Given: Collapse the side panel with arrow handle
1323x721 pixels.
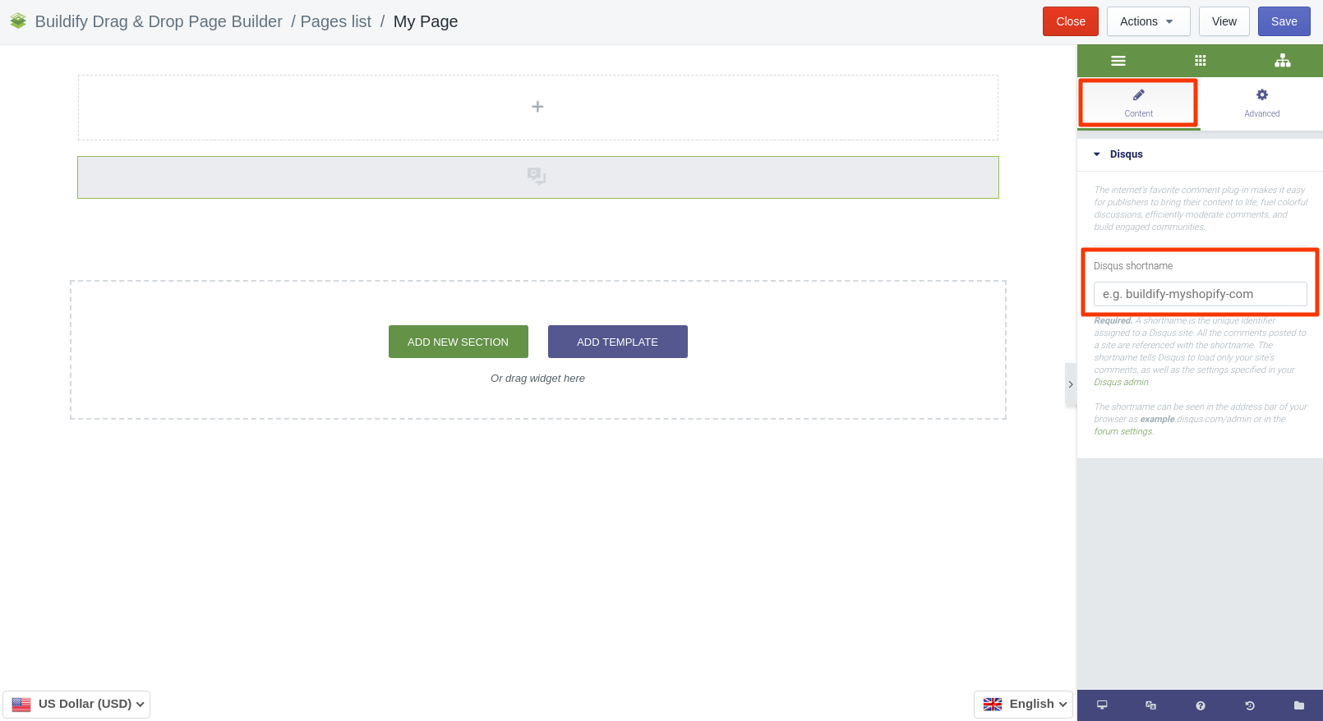Looking at the screenshot, I should (1071, 384).
